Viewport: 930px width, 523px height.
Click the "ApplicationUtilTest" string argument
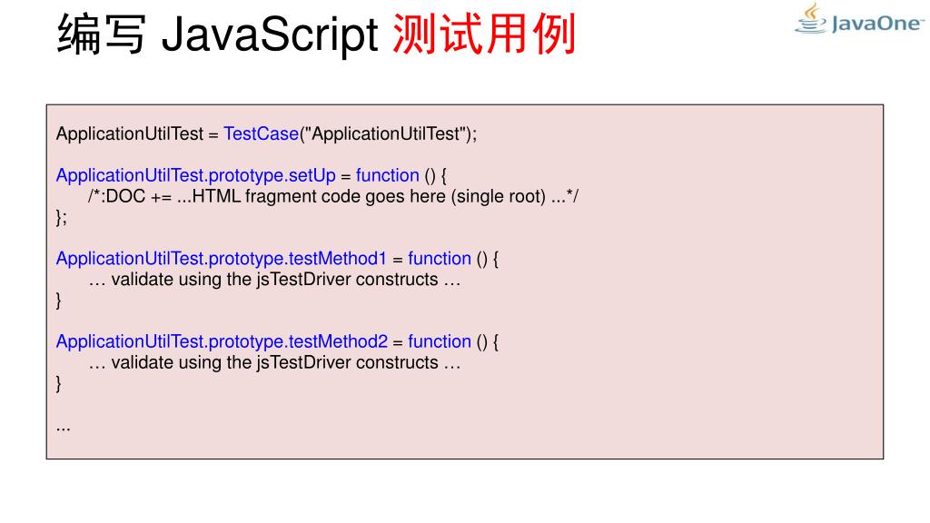(385, 134)
